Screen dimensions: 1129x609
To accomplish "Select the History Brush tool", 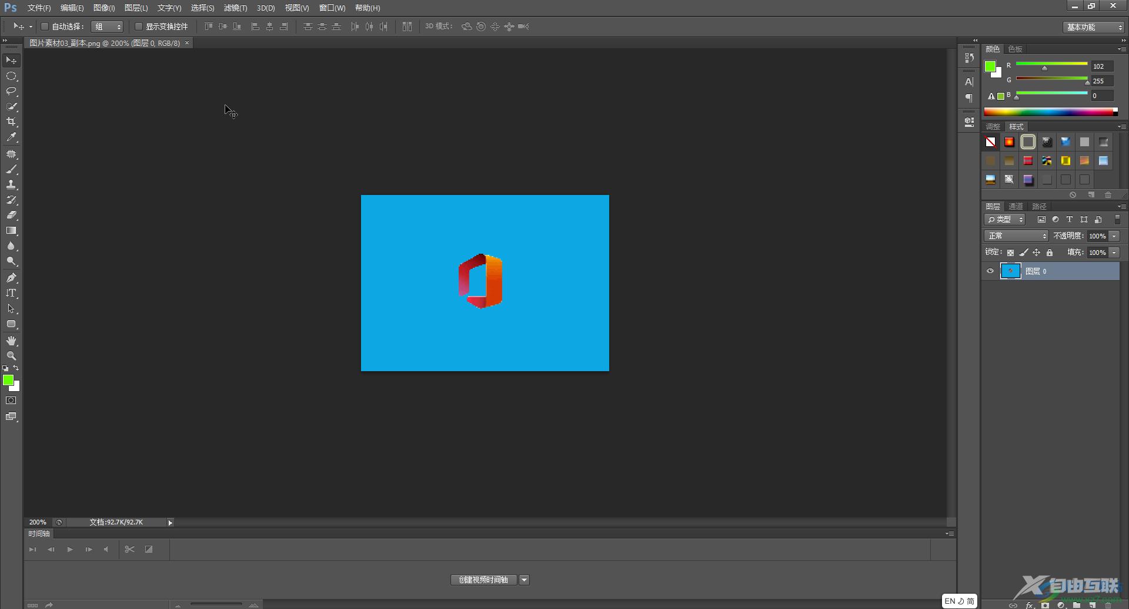I will click(11, 200).
